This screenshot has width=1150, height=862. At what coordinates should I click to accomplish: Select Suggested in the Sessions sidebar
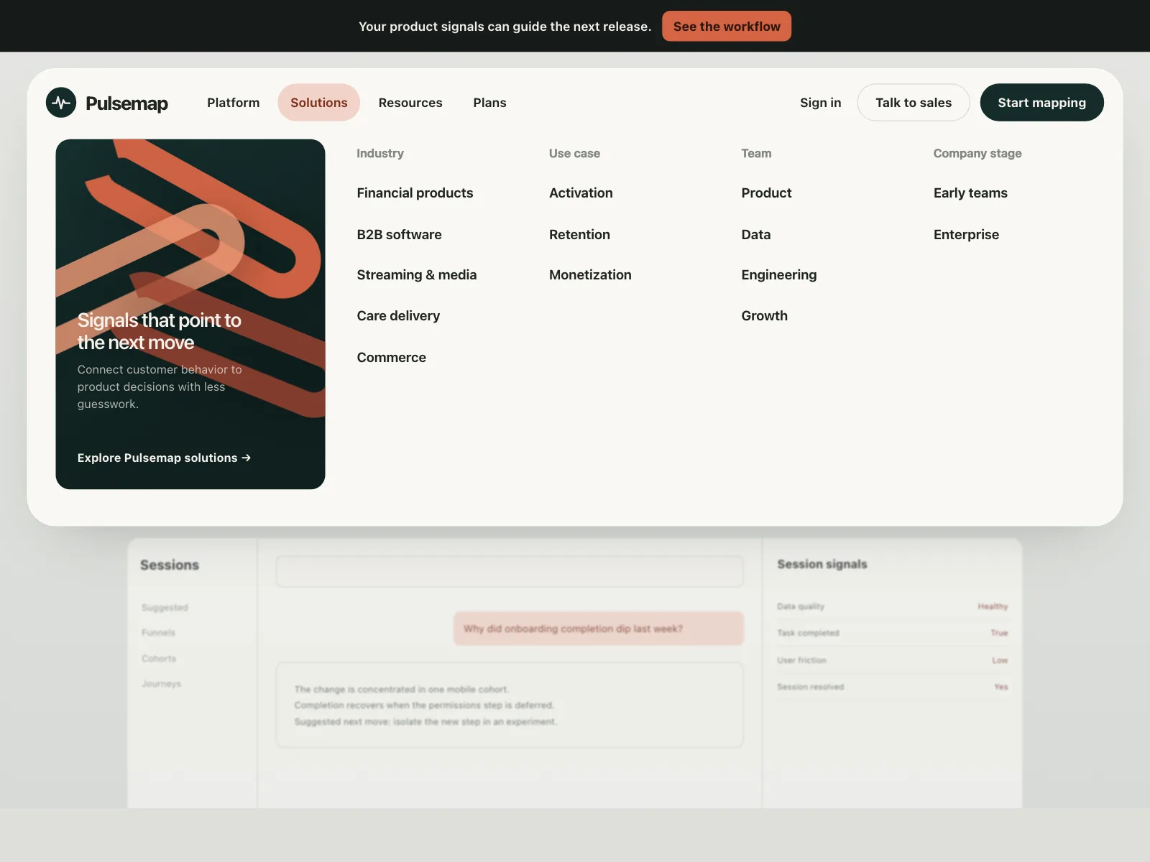[165, 608]
